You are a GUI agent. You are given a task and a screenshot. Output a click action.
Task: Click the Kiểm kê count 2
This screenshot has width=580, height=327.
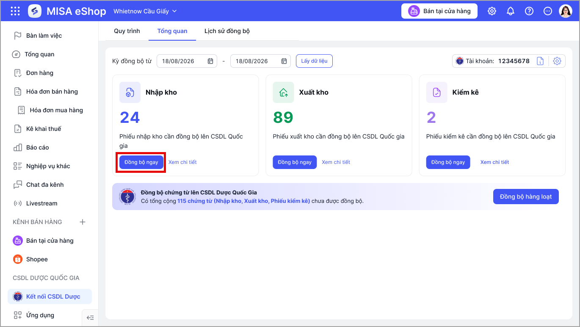431,117
